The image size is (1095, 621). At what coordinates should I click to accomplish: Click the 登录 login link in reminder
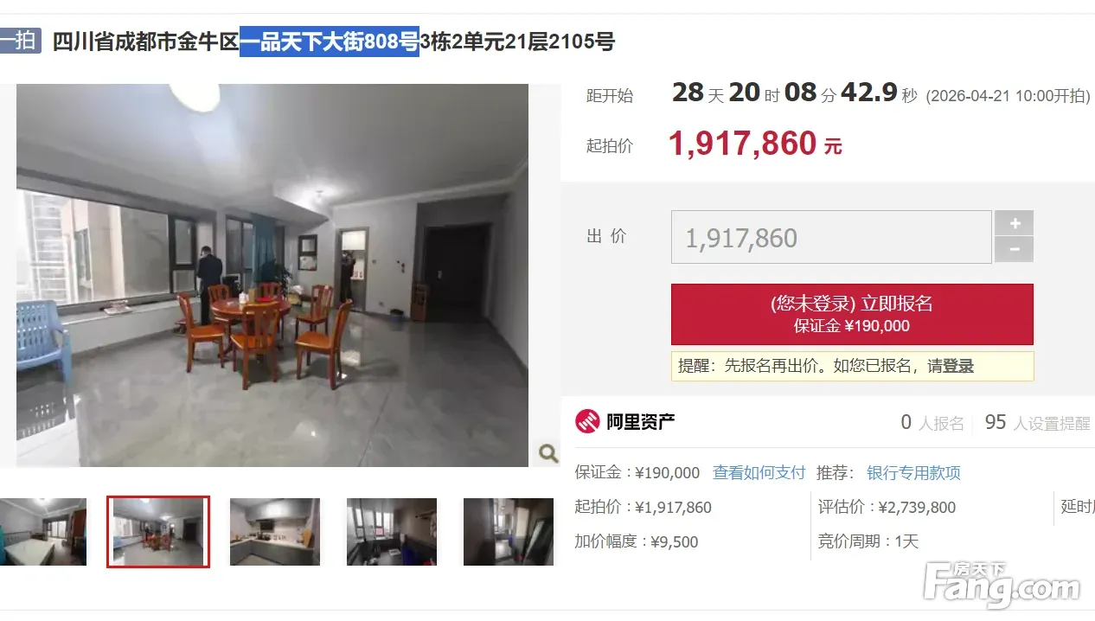(958, 366)
